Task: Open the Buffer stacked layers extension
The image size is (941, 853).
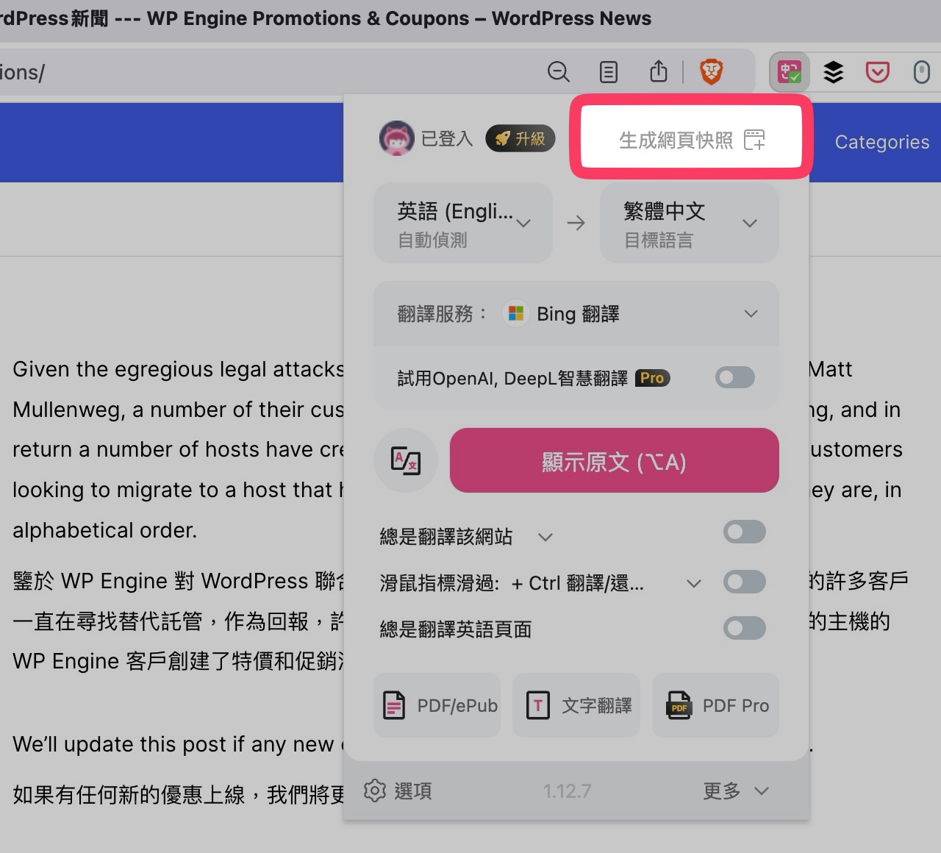Action: [x=833, y=72]
